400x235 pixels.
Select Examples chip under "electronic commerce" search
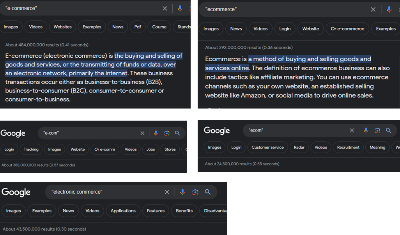point(42,211)
